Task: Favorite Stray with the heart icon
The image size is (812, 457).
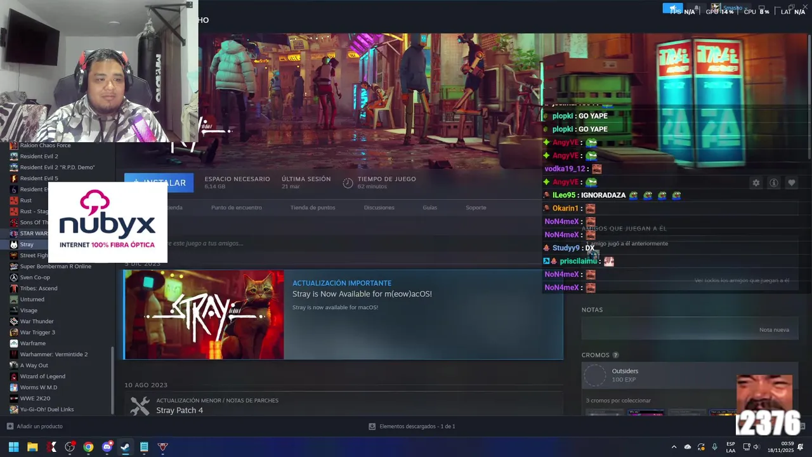Action: click(791, 183)
